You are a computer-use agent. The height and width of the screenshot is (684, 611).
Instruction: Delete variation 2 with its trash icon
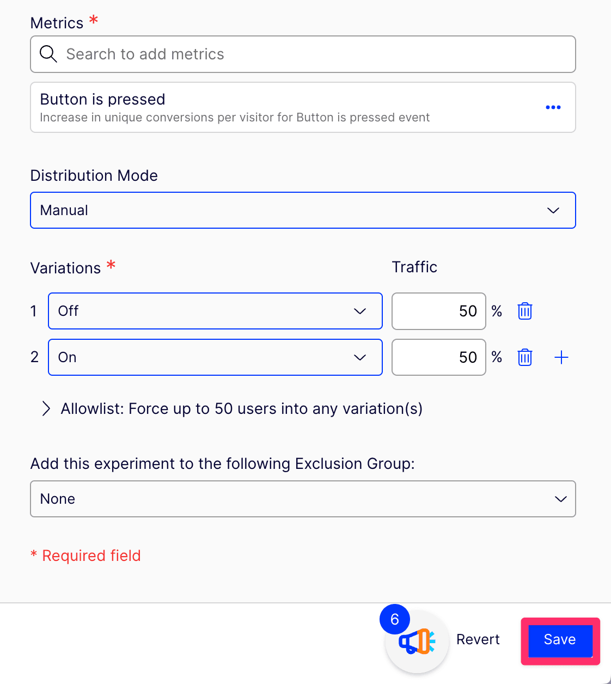pos(524,357)
